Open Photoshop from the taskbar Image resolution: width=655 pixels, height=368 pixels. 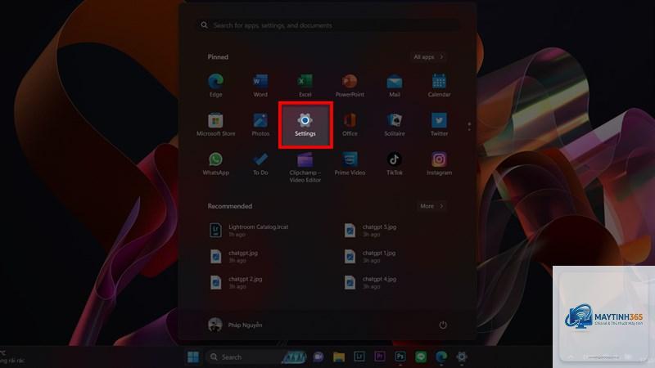(400, 357)
